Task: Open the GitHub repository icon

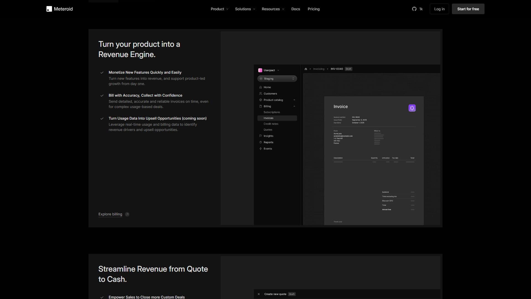Action: [414, 9]
